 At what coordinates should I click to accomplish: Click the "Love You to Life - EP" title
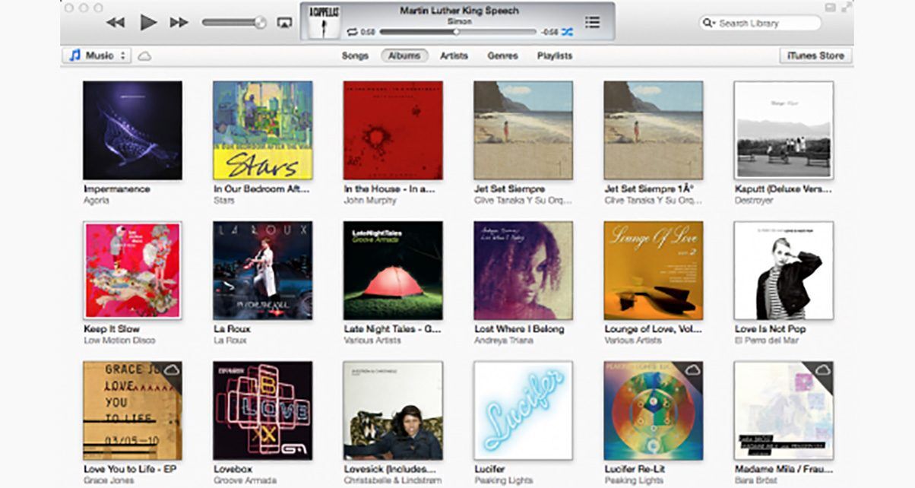(130, 469)
